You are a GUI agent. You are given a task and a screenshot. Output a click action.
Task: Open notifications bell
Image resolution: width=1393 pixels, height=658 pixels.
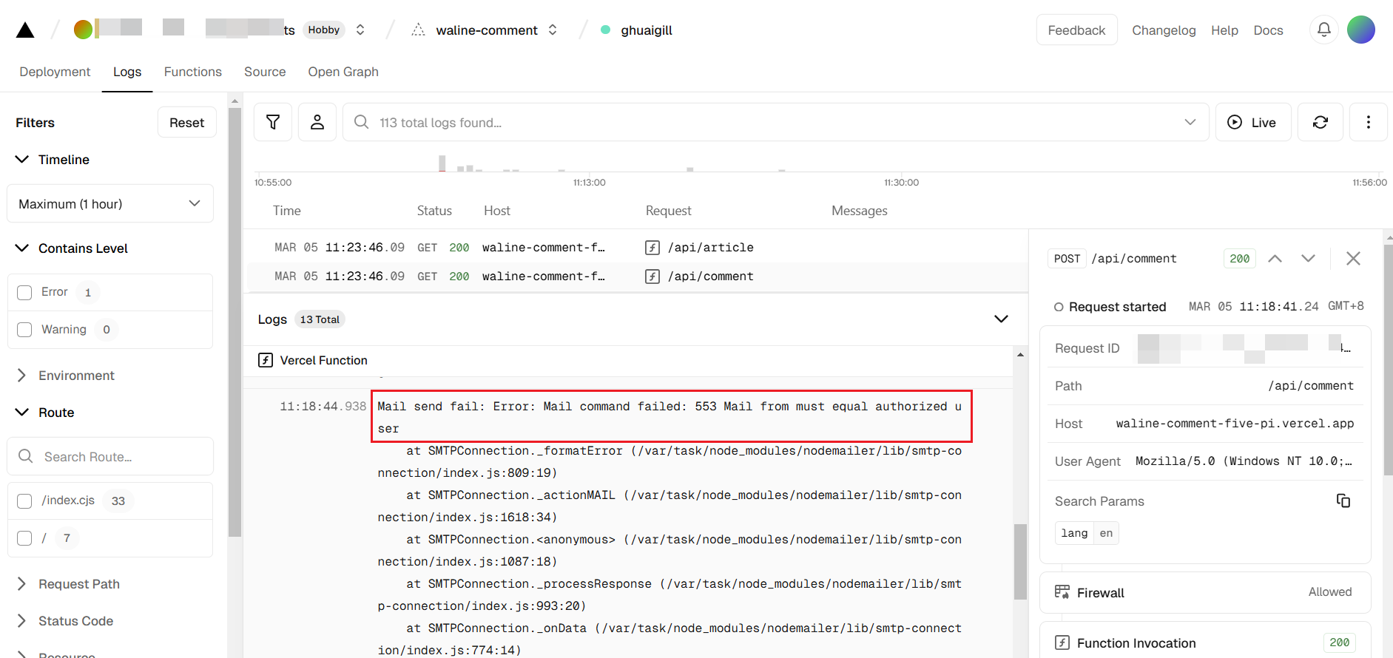pyautogui.click(x=1323, y=30)
